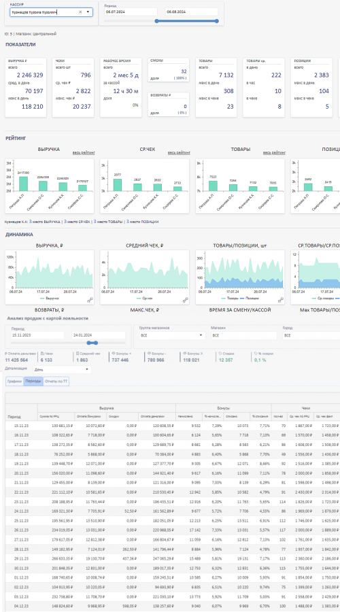The width and height of the screenshot is (340, 612).
Task: Open весь рейтинг link for Выручка
Action: point(84,152)
